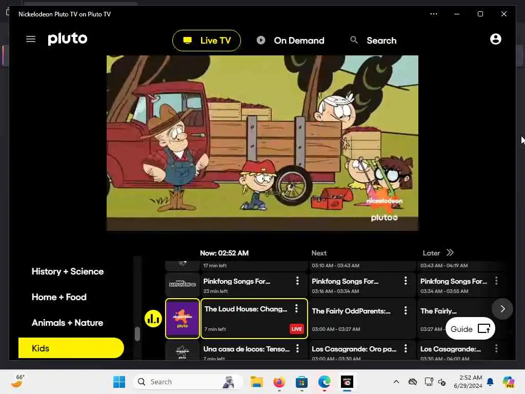The image size is (525, 394).
Task: Open The Loud House live program card
Action: [254, 319]
